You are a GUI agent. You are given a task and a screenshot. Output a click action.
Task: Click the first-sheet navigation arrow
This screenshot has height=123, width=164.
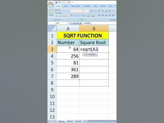tap(49, 121)
